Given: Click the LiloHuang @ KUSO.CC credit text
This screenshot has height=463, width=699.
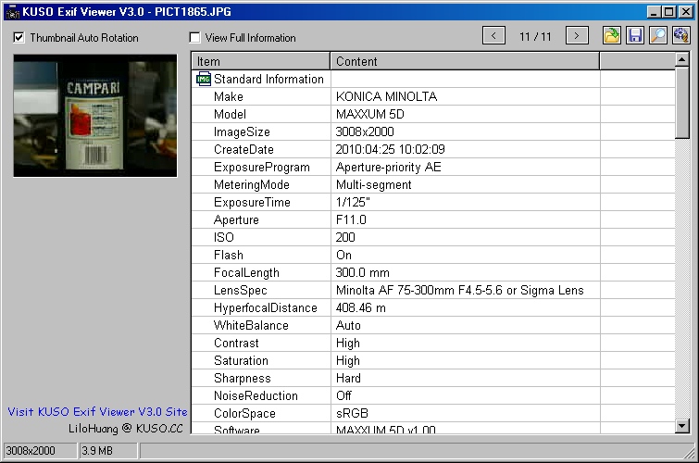Looking at the screenshot, I should coord(128,429).
